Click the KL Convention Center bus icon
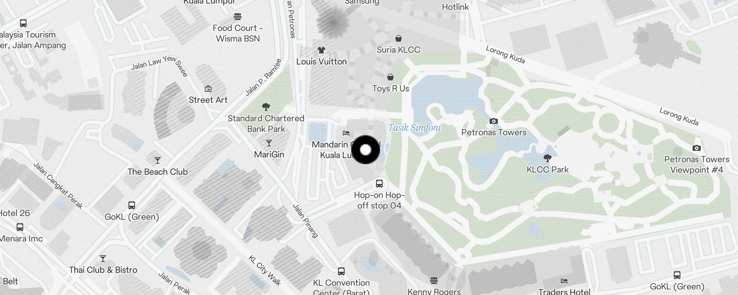Screen dimensions: 738x295 point(341,271)
